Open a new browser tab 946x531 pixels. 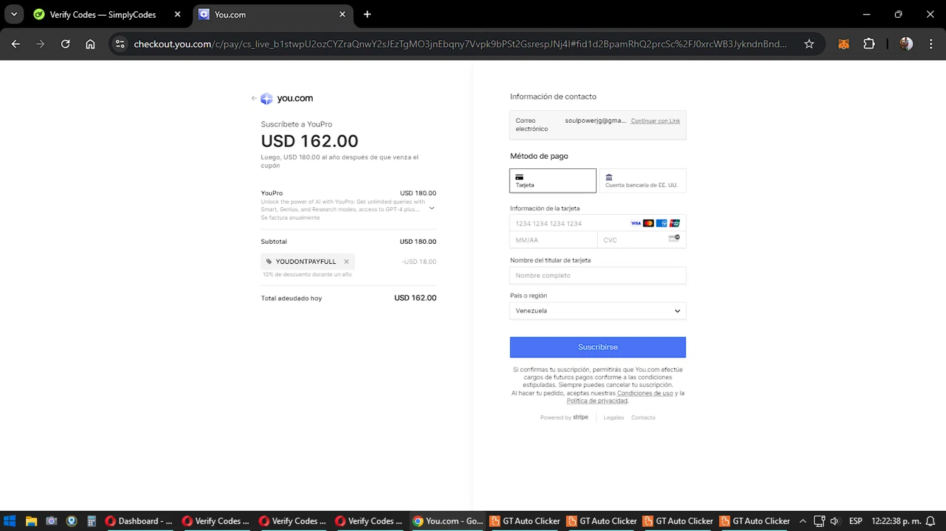(367, 14)
